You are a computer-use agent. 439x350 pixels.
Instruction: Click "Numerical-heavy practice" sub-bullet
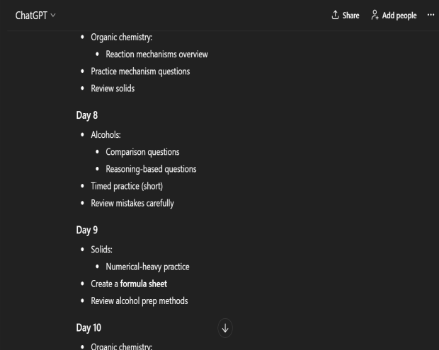147,267
